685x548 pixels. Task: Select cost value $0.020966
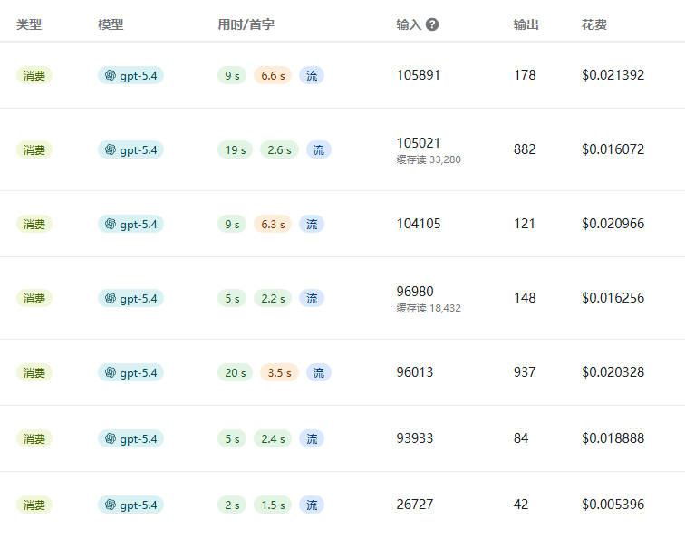[613, 224]
